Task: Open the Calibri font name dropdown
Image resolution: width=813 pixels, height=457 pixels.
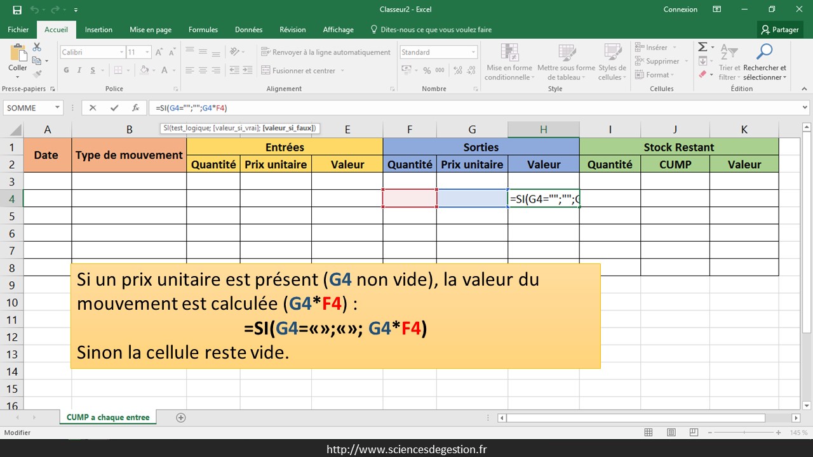Action: (x=121, y=52)
